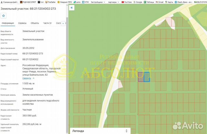The height and width of the screenshot is (134, 207).
Task: Expand the Легенда panel
Action: pyautogui.click(x=100, y=131)
